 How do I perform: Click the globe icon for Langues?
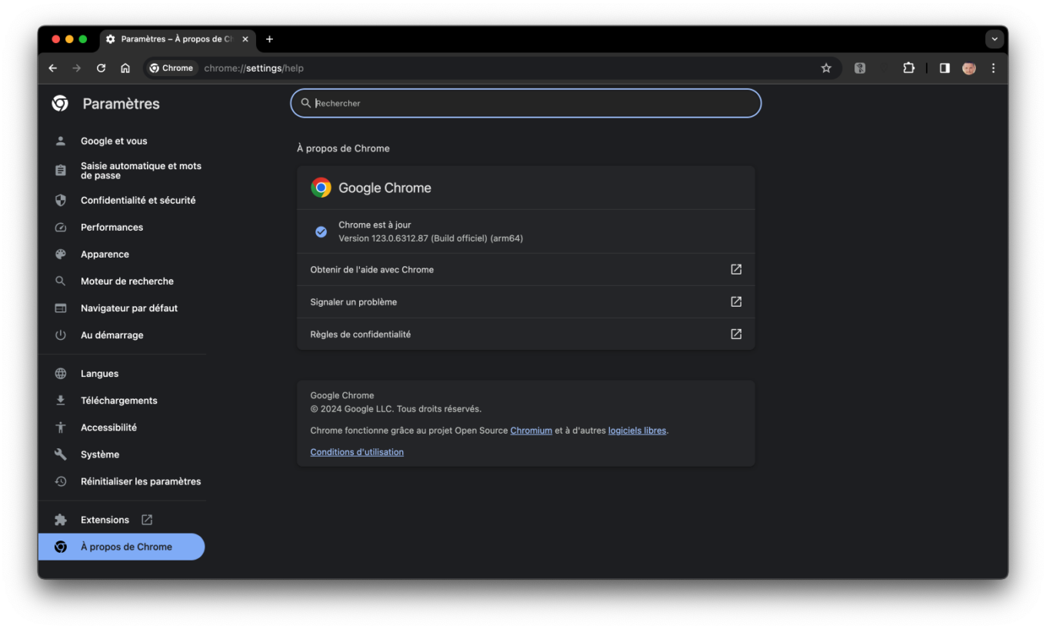point(61,373)
